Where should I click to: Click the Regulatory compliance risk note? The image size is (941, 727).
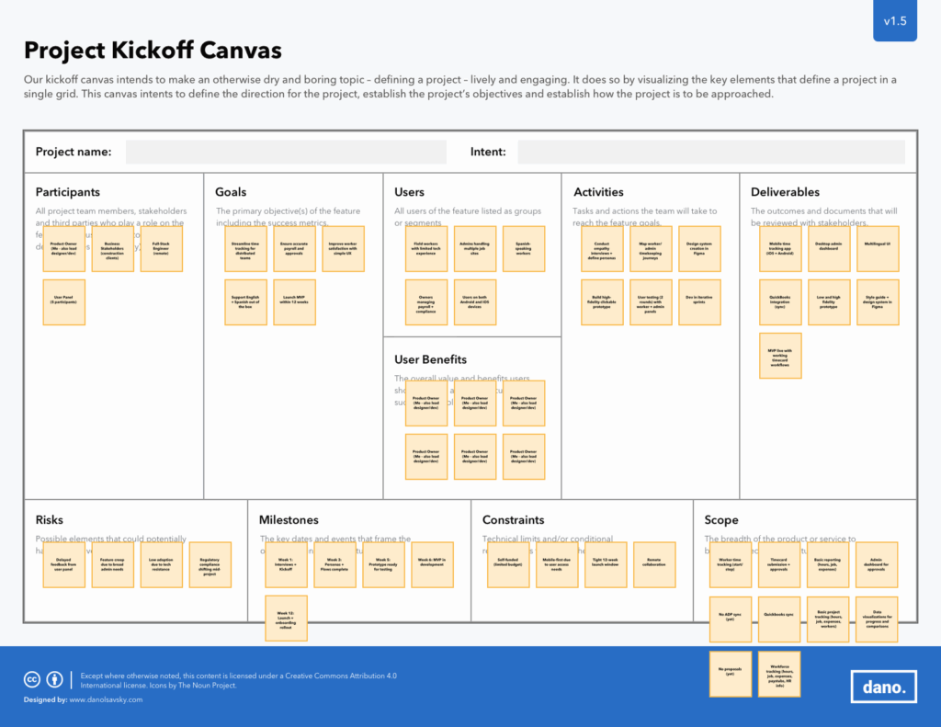210,565
